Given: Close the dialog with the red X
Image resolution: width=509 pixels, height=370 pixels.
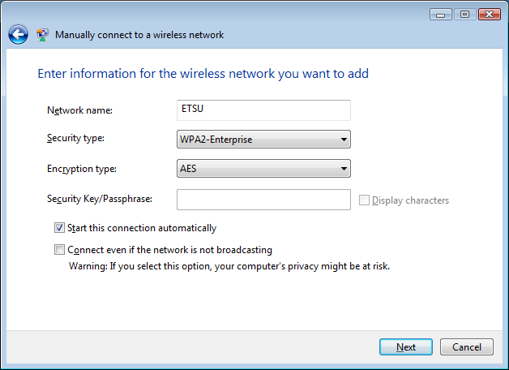Looking at the screenshot, I should 490,14.
